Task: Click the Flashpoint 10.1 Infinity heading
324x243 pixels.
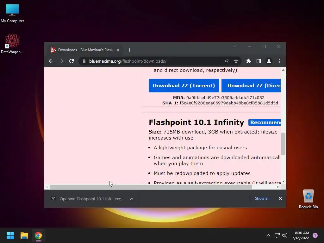Action: 196,122
